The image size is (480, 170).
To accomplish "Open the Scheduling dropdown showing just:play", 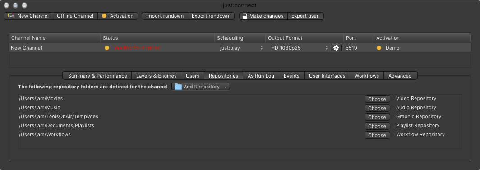I will pyautogui.click(x=241, y=48).
